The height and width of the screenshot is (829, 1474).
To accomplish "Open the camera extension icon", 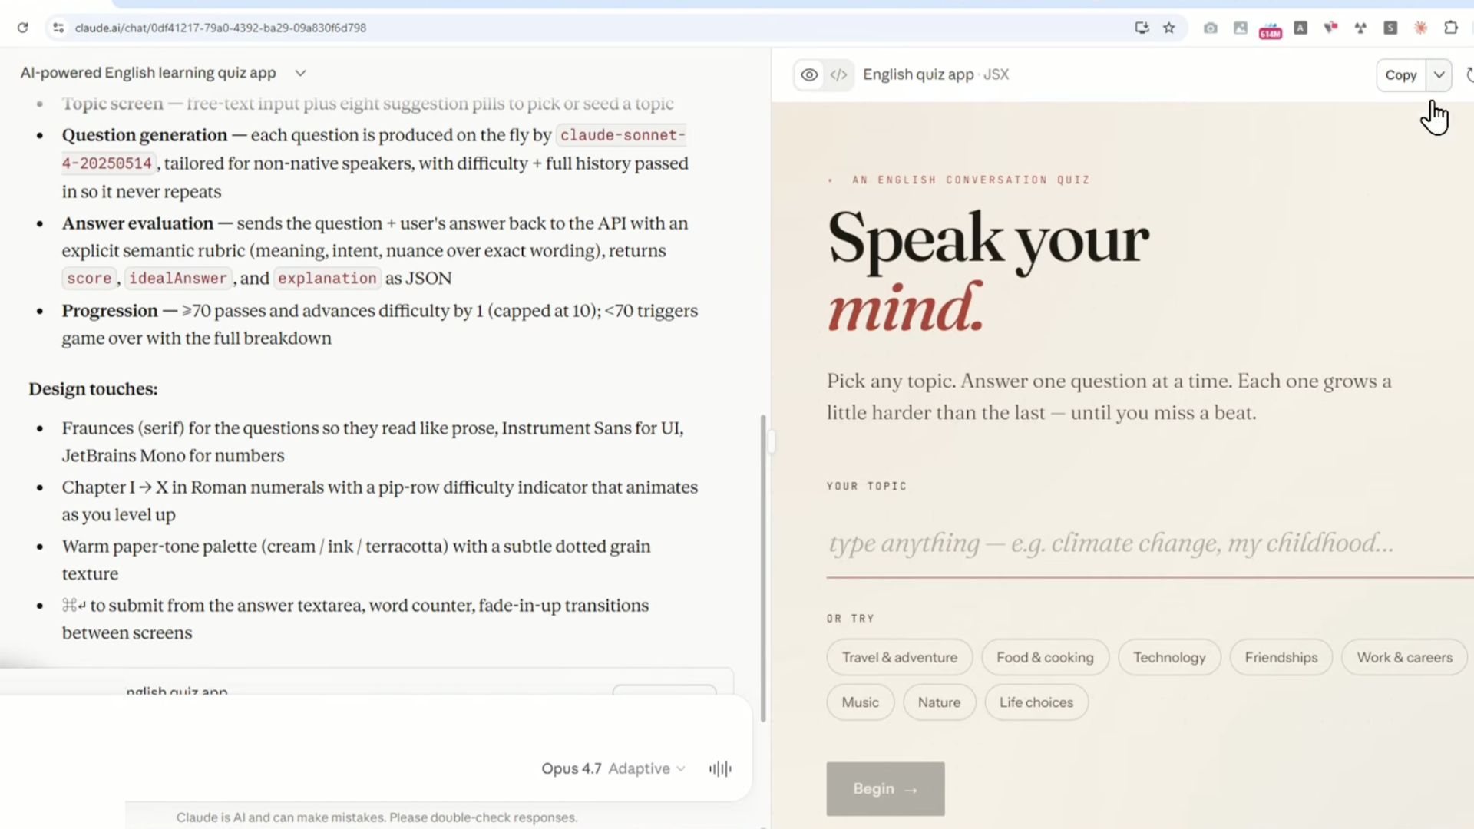I will [x=1210, y=28].
